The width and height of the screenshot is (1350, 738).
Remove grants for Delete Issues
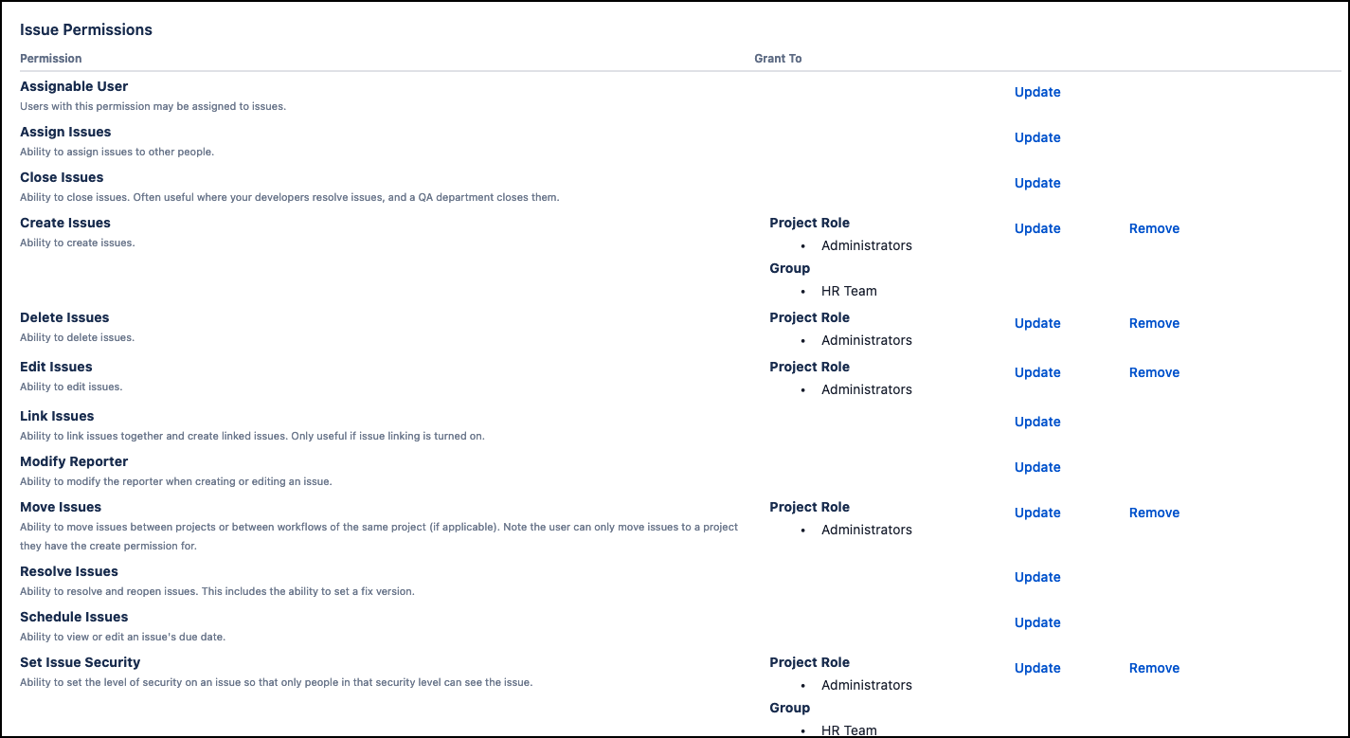coord(1154,323)
